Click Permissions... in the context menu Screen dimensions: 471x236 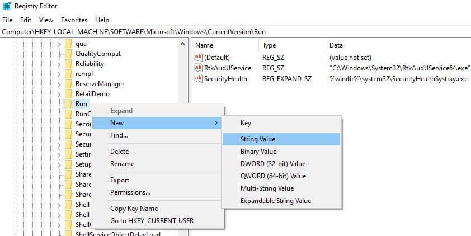pos(130,192)
